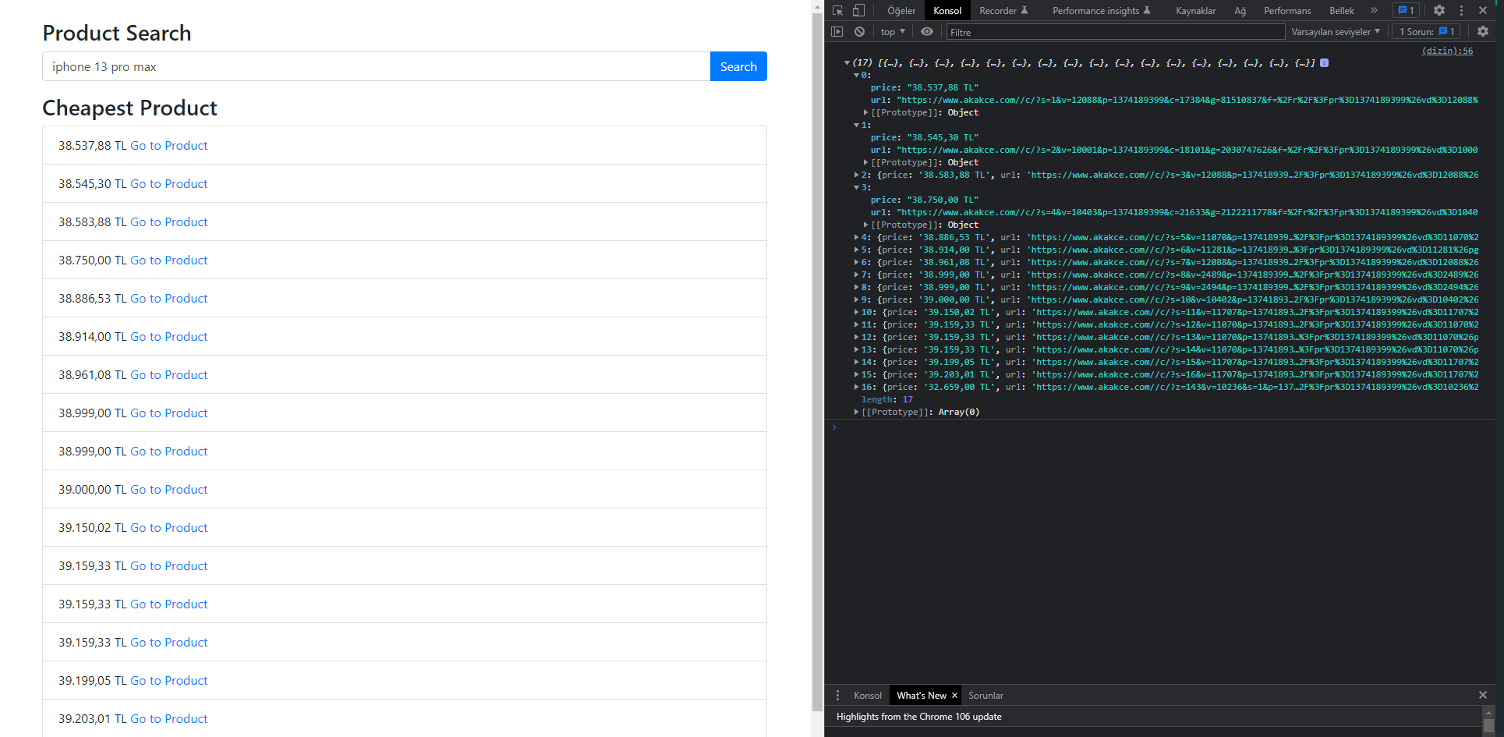
Task: Collapse the expanded array entry 0
Action: pos(855,75)
